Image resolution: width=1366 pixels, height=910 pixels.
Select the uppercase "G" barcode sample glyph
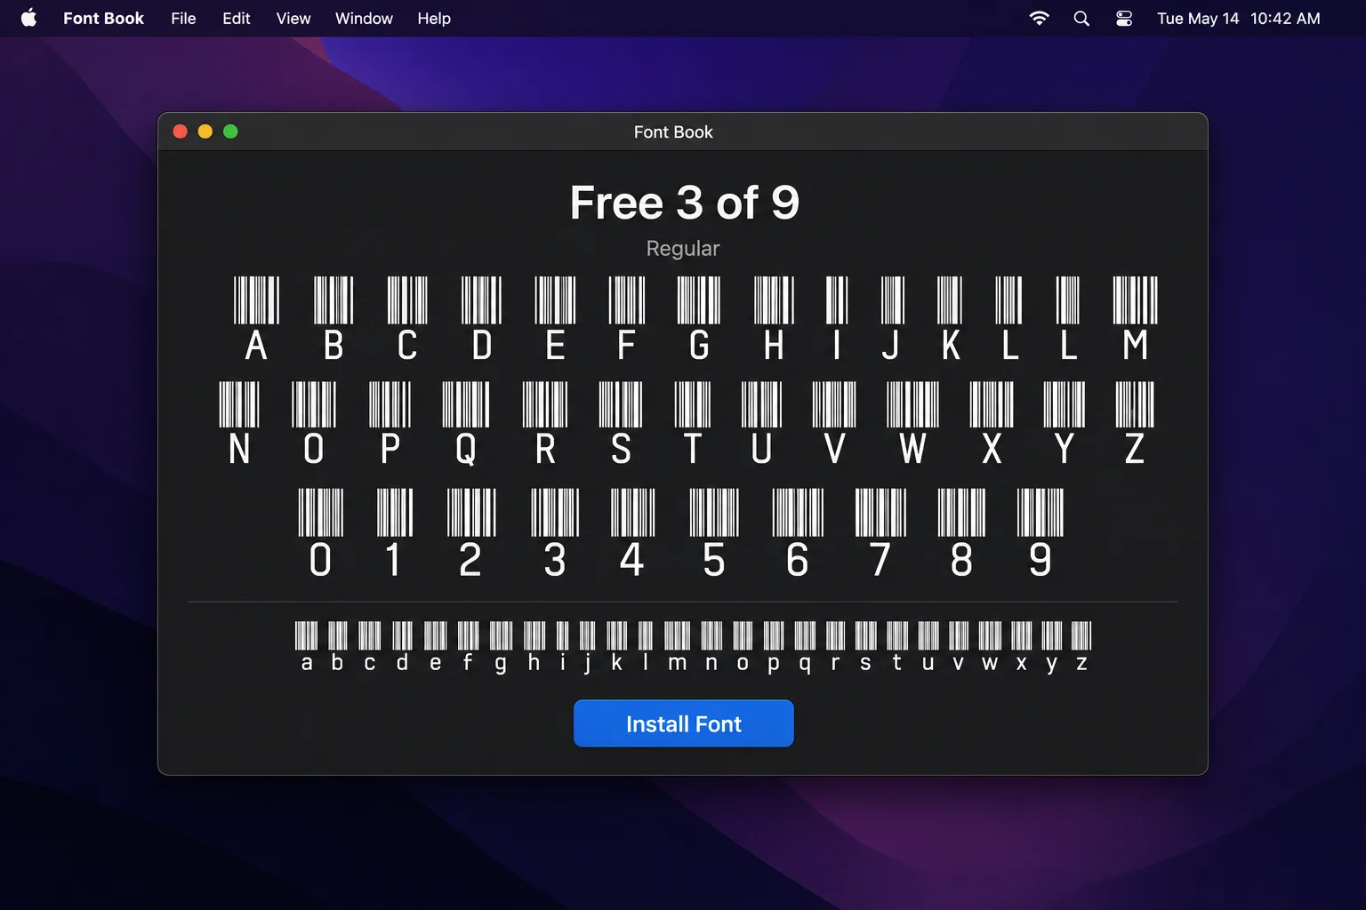click(x=699, y=318)
